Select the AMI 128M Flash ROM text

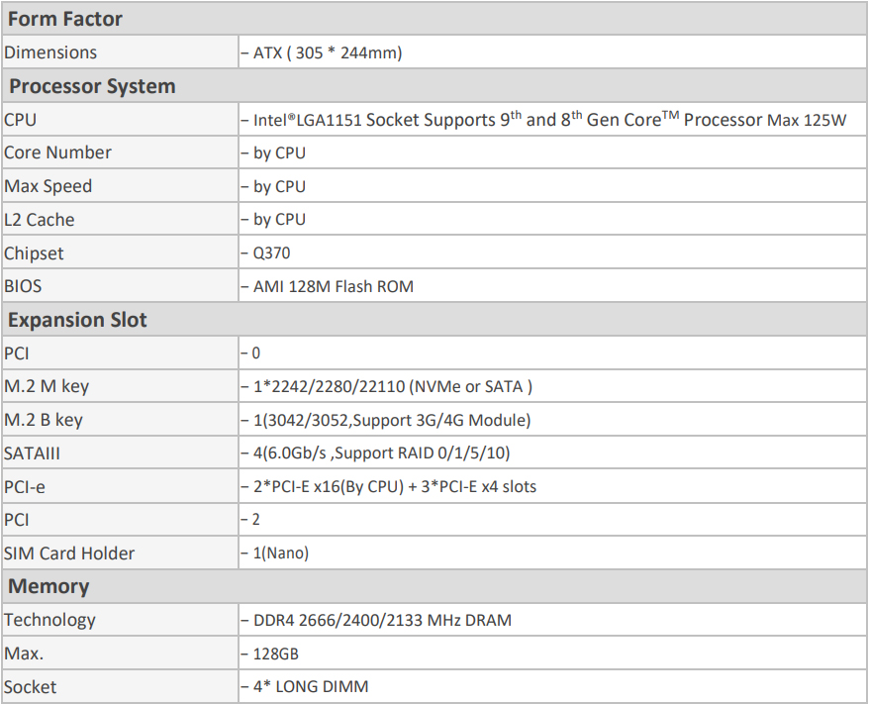334,286
